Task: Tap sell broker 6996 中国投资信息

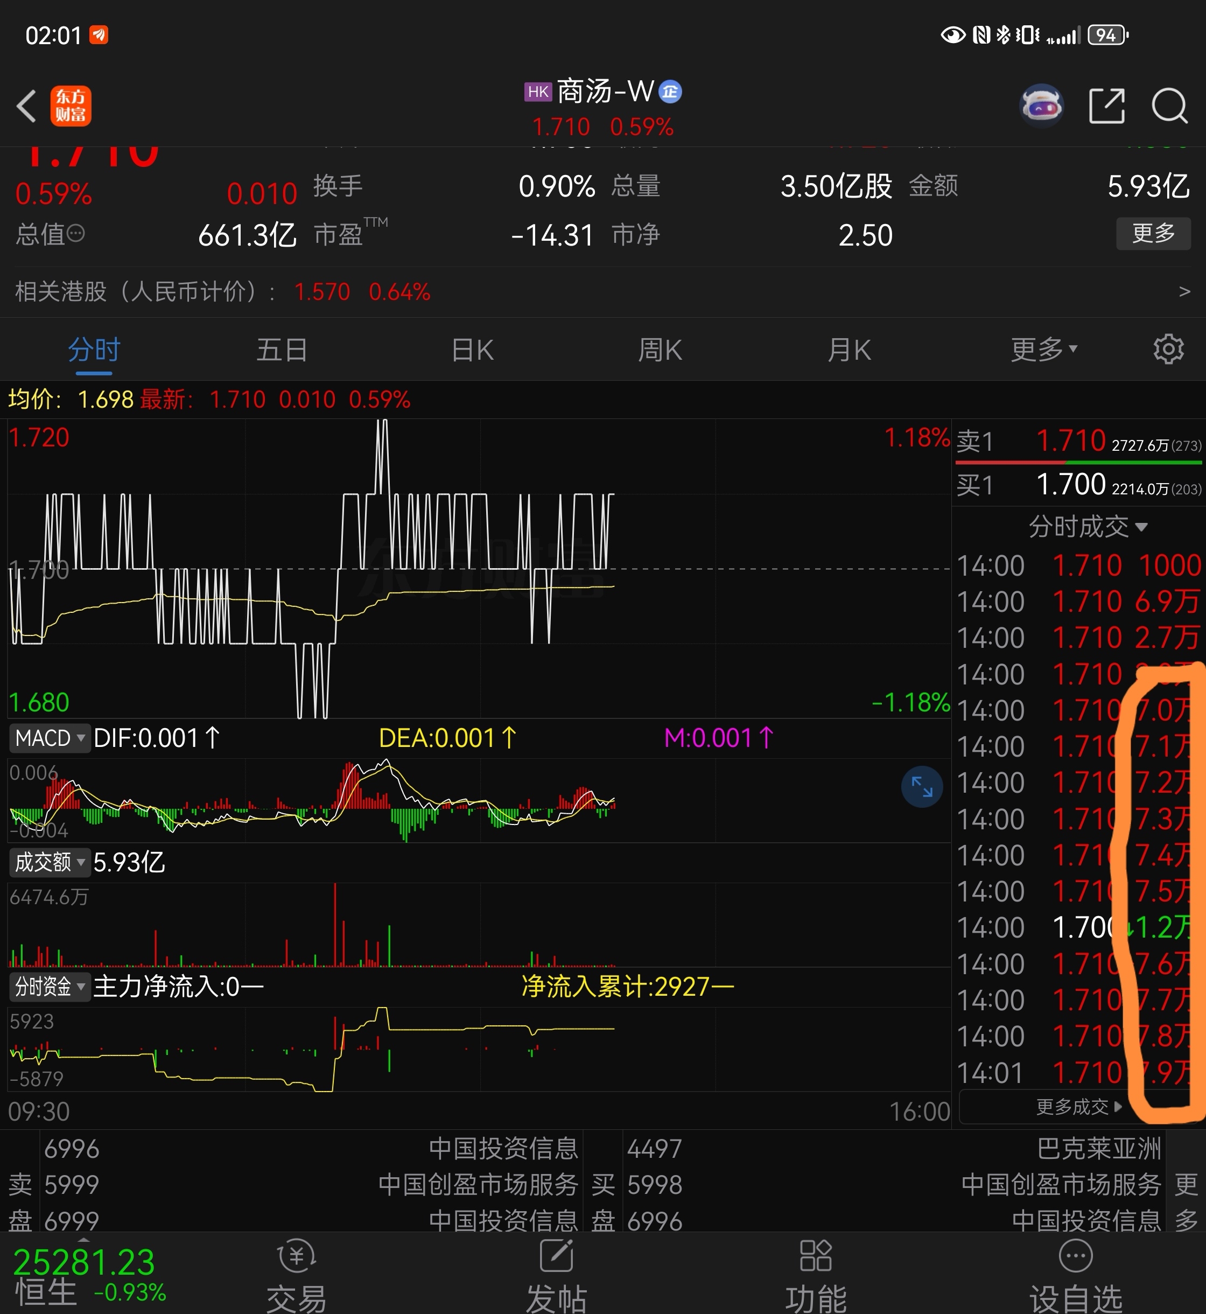Action: point(311,1149)
